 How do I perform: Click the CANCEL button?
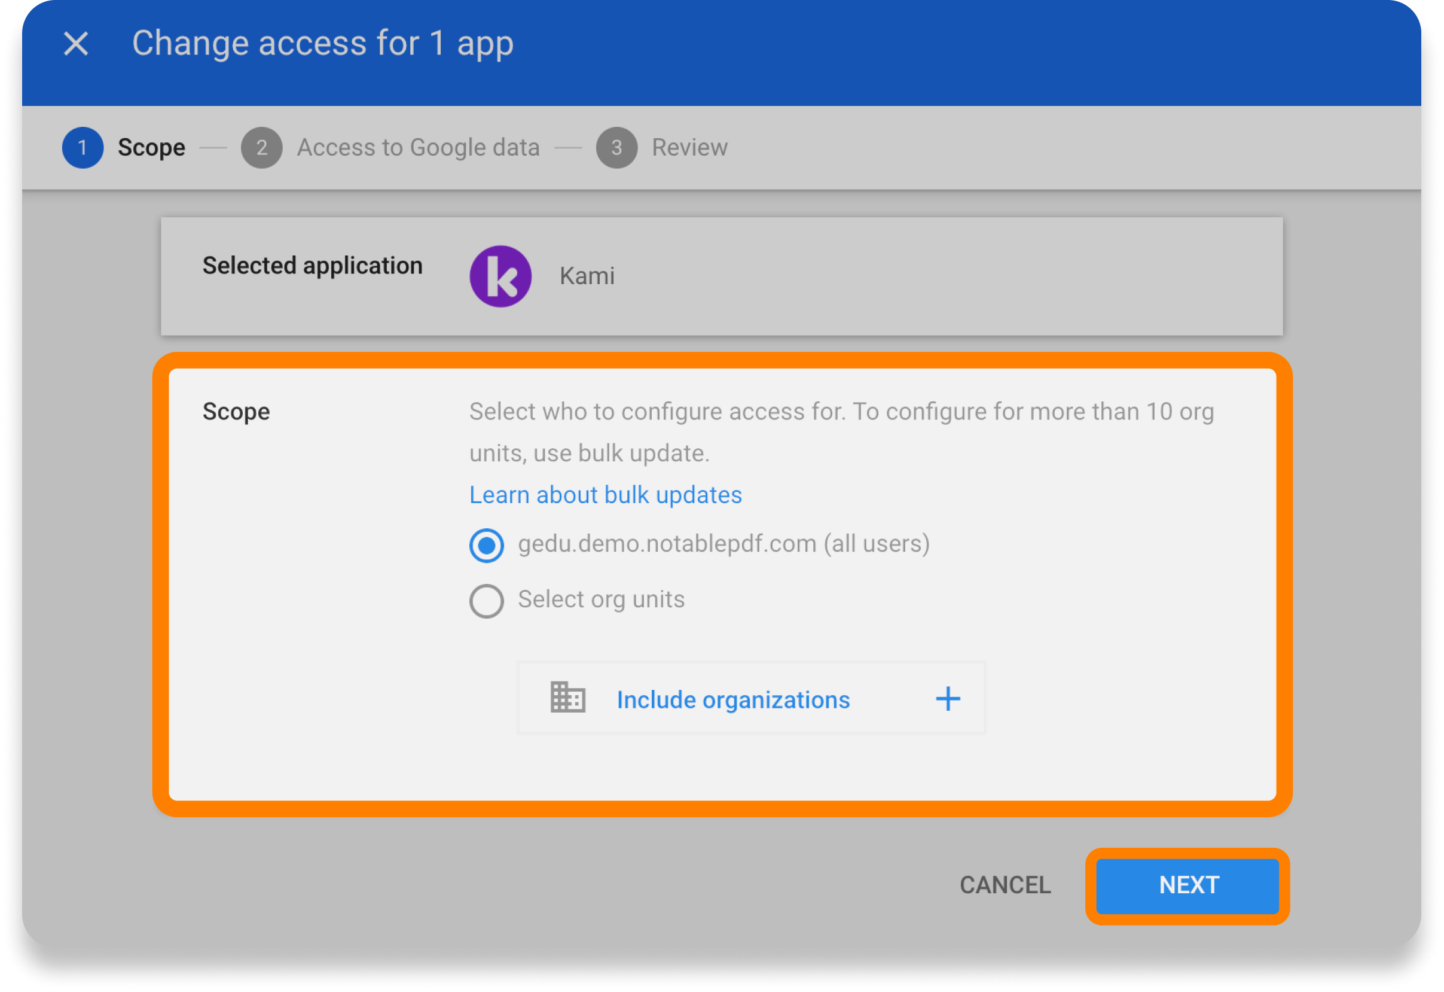click(x=1005, y=885)
